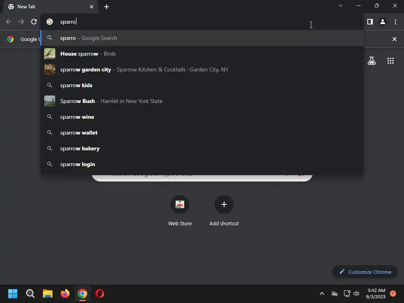Dismiss the Google Chrome info bar
Image resolution: width=404 pixels, height=303 pixels.
[394, 39]
